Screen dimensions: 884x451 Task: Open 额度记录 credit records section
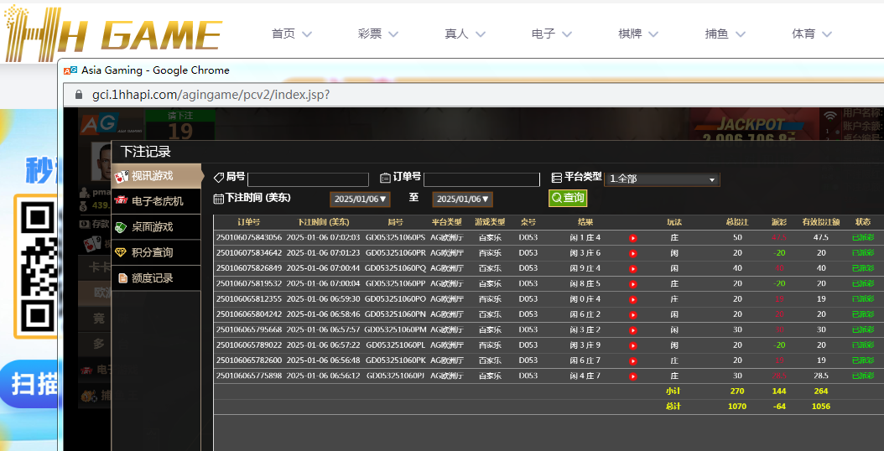157,278
